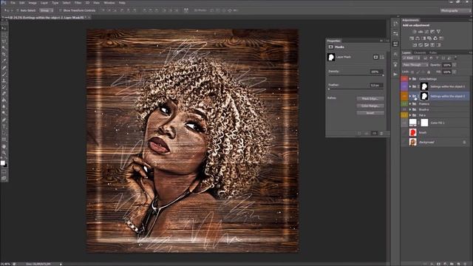Expand Settings within the object 1 group

[410, 86]
